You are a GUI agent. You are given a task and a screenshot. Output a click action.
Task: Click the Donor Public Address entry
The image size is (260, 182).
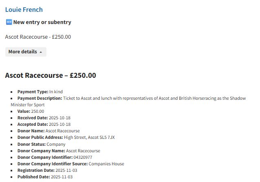[66, 137]
